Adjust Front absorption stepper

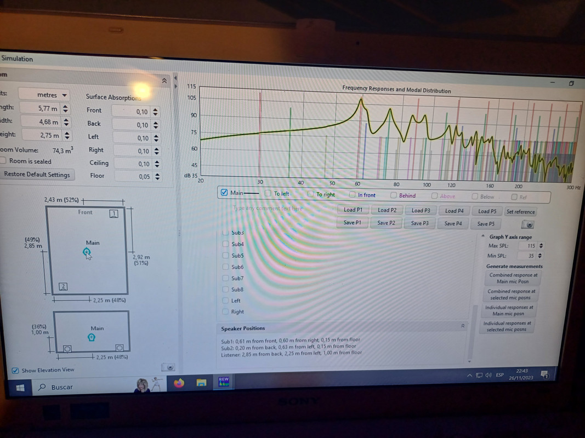click(155, 112)
